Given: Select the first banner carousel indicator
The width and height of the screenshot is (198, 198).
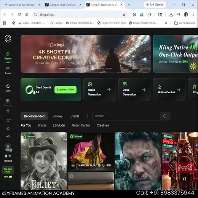Looking at the screenshot, I should pos(62,68).
